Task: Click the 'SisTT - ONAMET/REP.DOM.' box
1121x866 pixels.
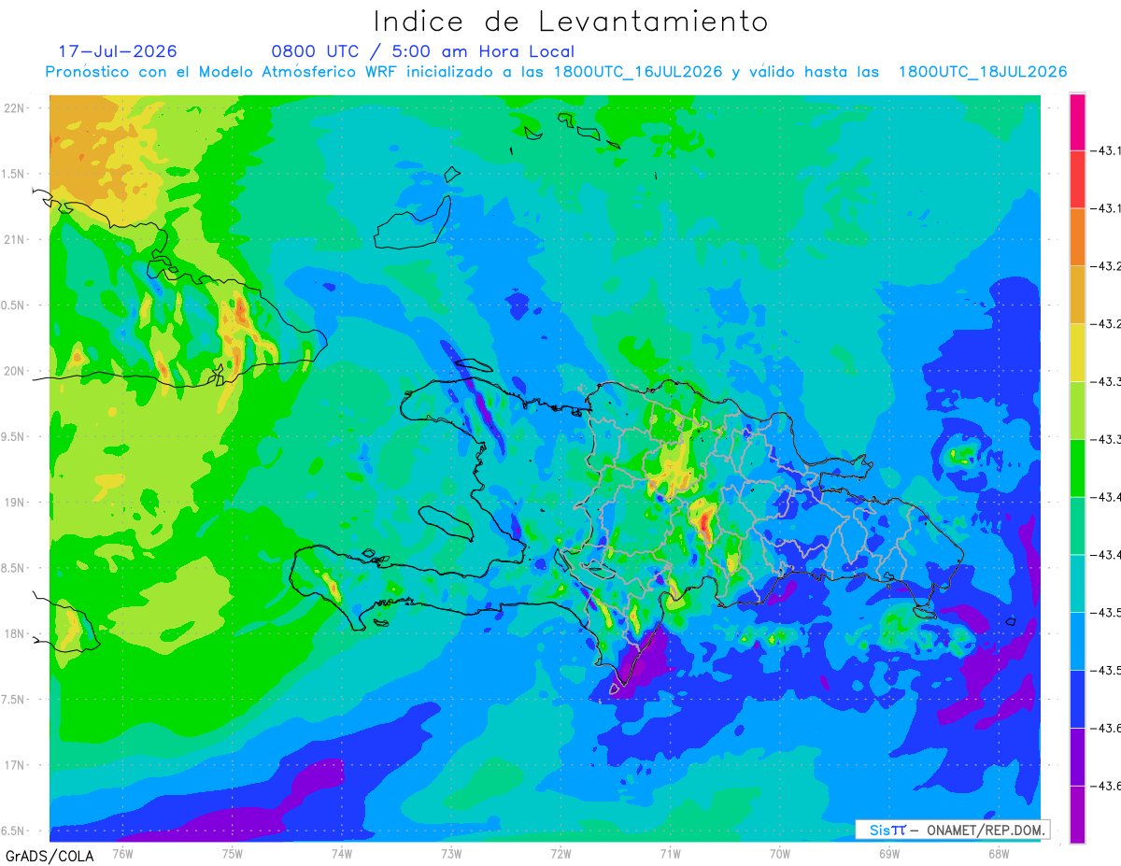Action: (953, 830)
